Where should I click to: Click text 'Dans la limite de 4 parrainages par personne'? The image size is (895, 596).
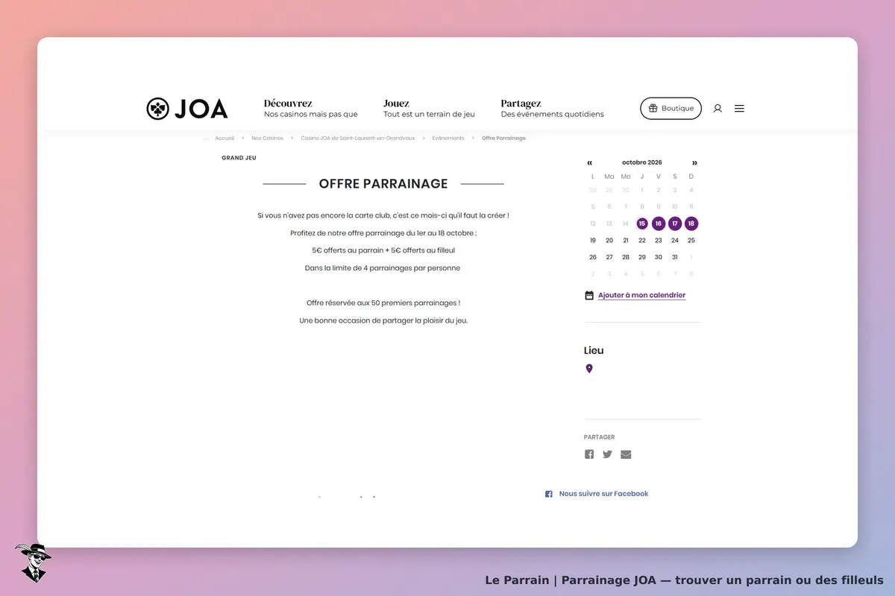[383, 268]
